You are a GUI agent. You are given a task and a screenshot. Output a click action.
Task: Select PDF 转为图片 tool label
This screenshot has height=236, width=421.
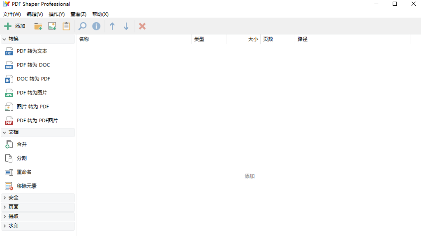(32, 93)
